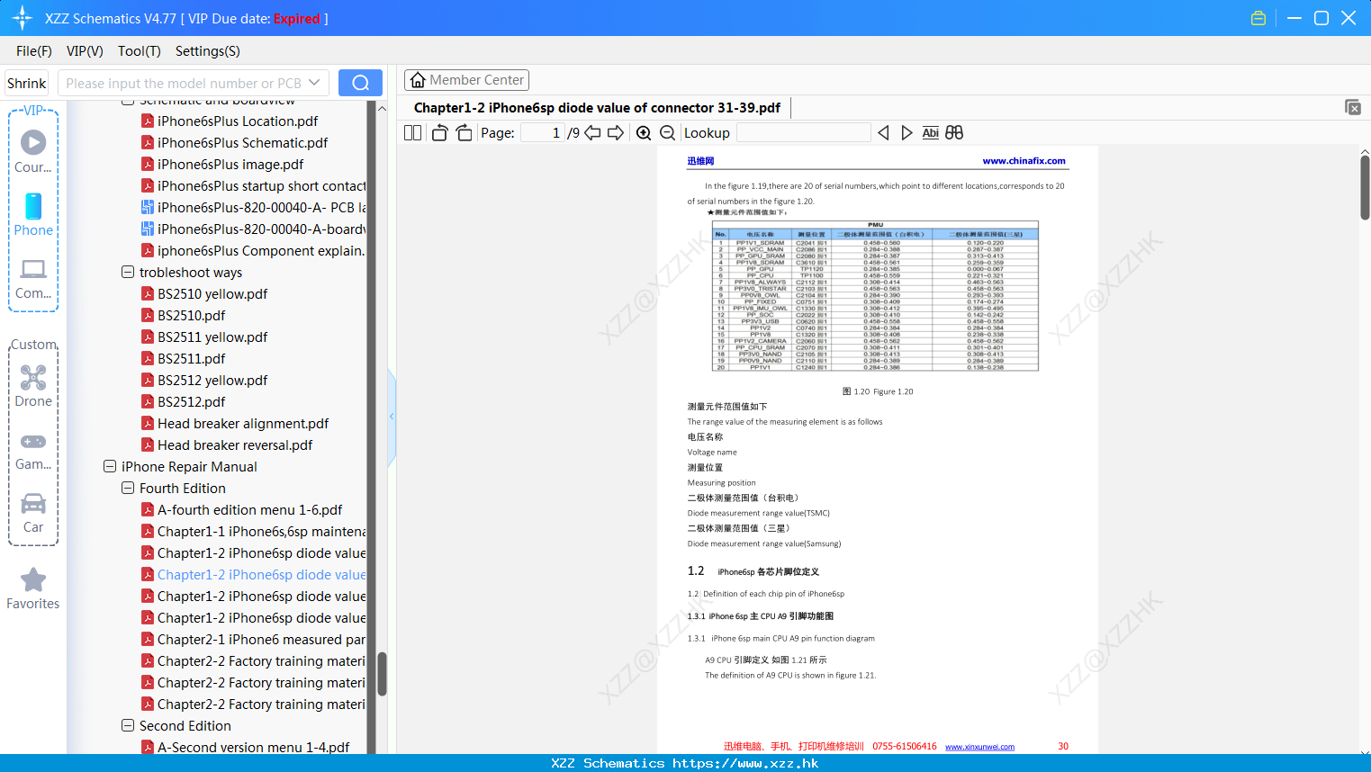Image resolution: width=1371 pixels, height=772 pixels.
Task: Collapse the trobleshoot ways folder
Action: point(128,272)
